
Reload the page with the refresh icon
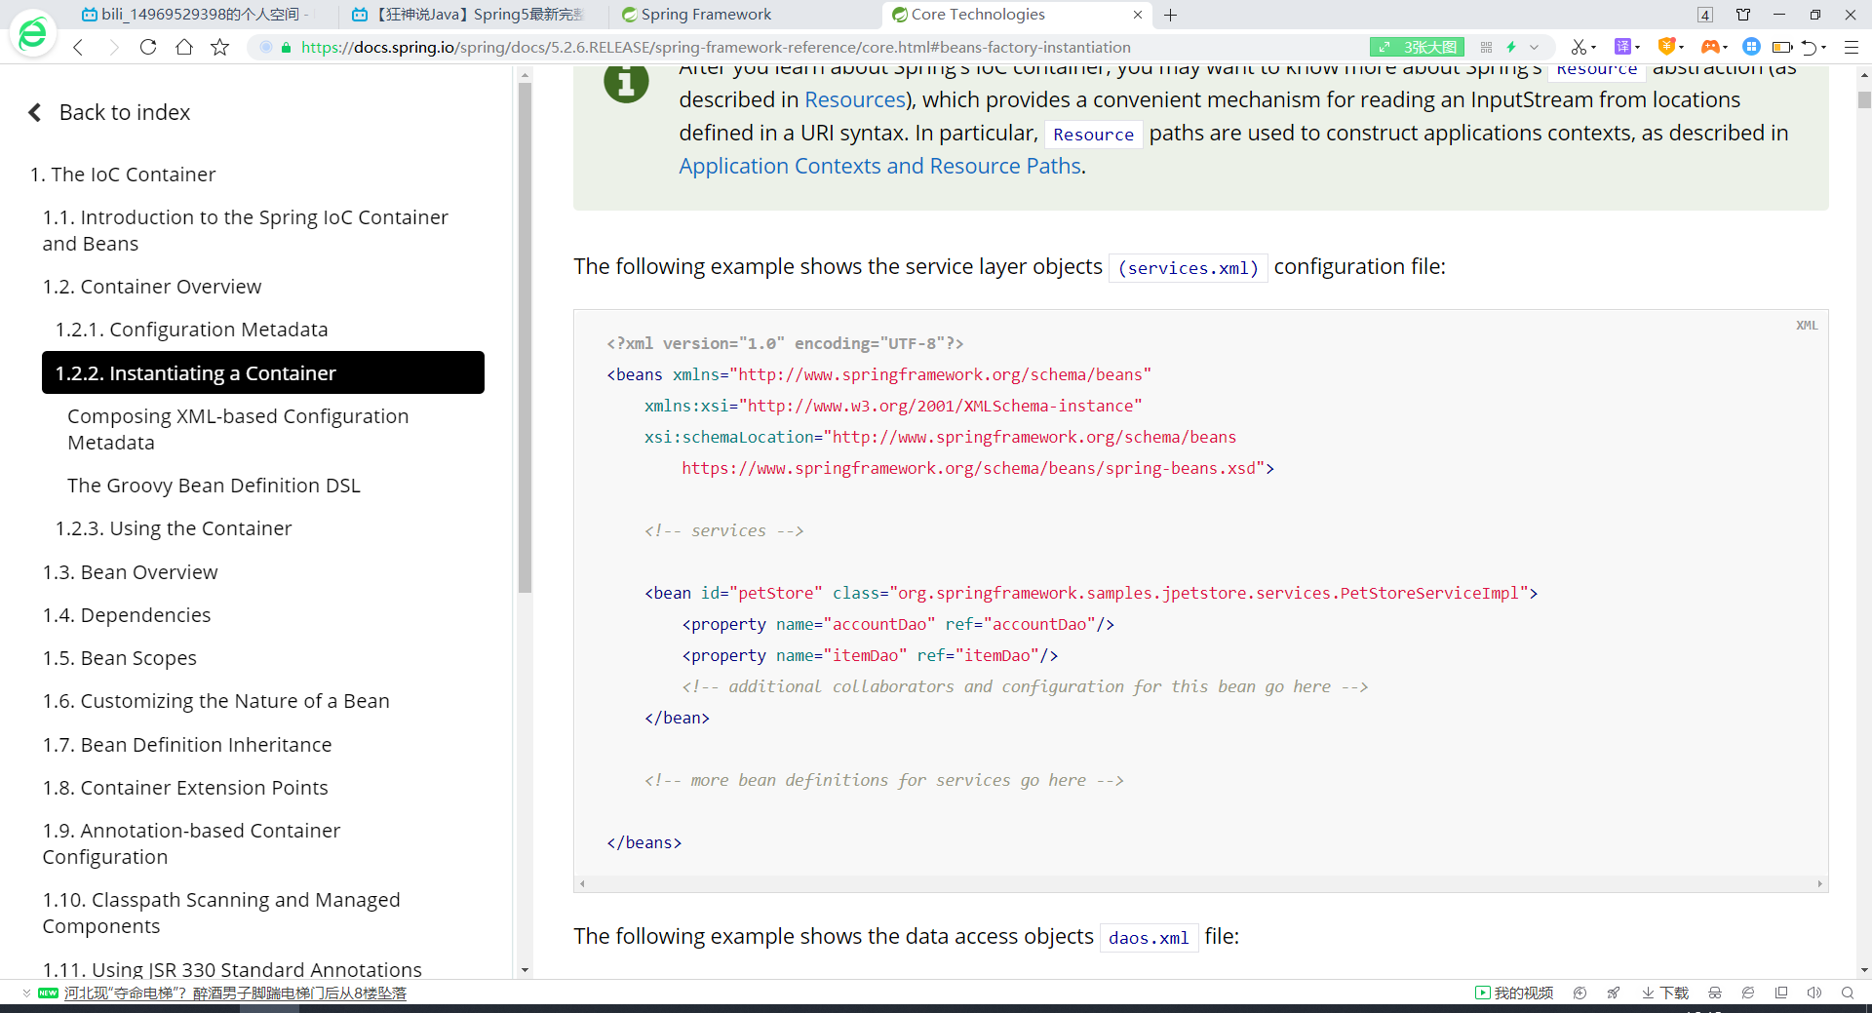click(148, 47)
